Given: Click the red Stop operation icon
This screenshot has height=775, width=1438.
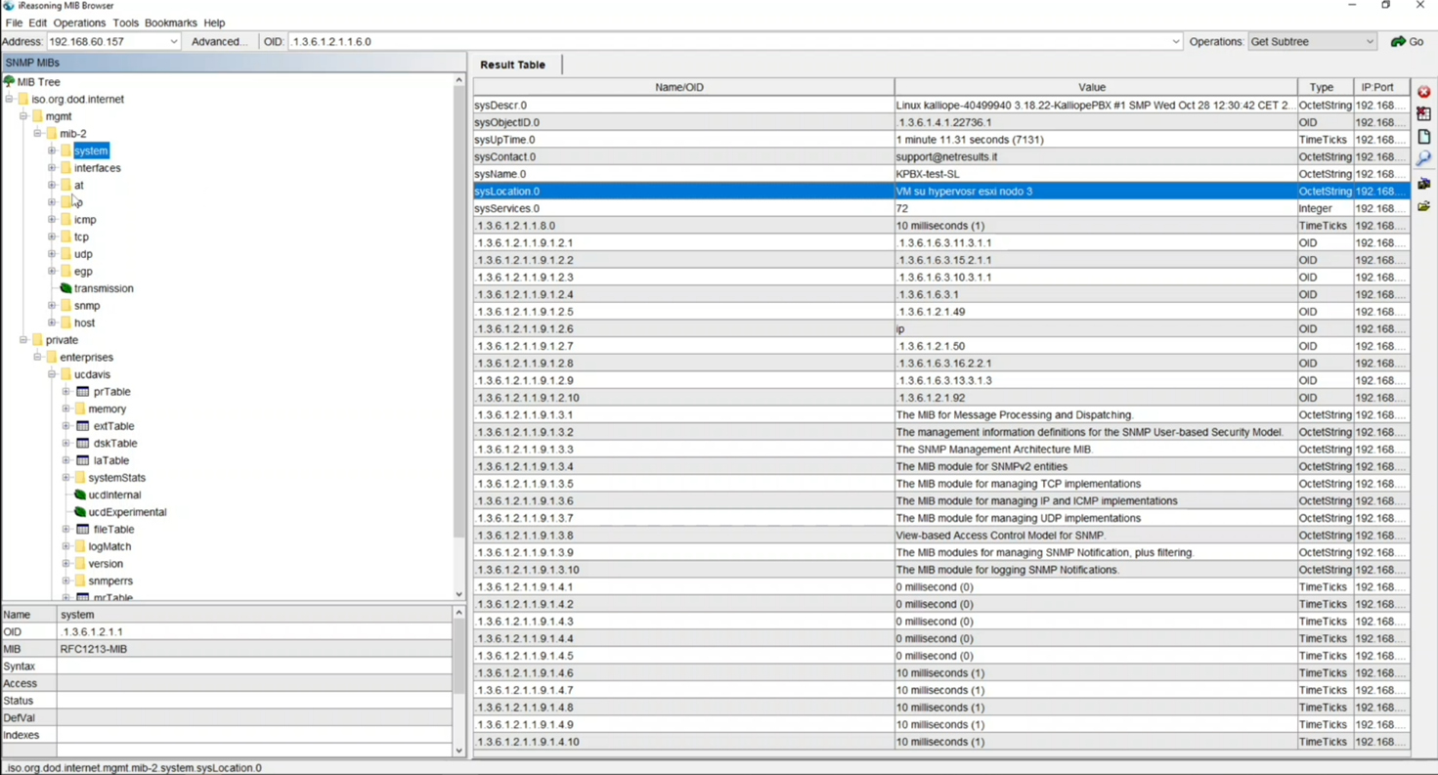Looking at the screenshot, I should 1423,92.
